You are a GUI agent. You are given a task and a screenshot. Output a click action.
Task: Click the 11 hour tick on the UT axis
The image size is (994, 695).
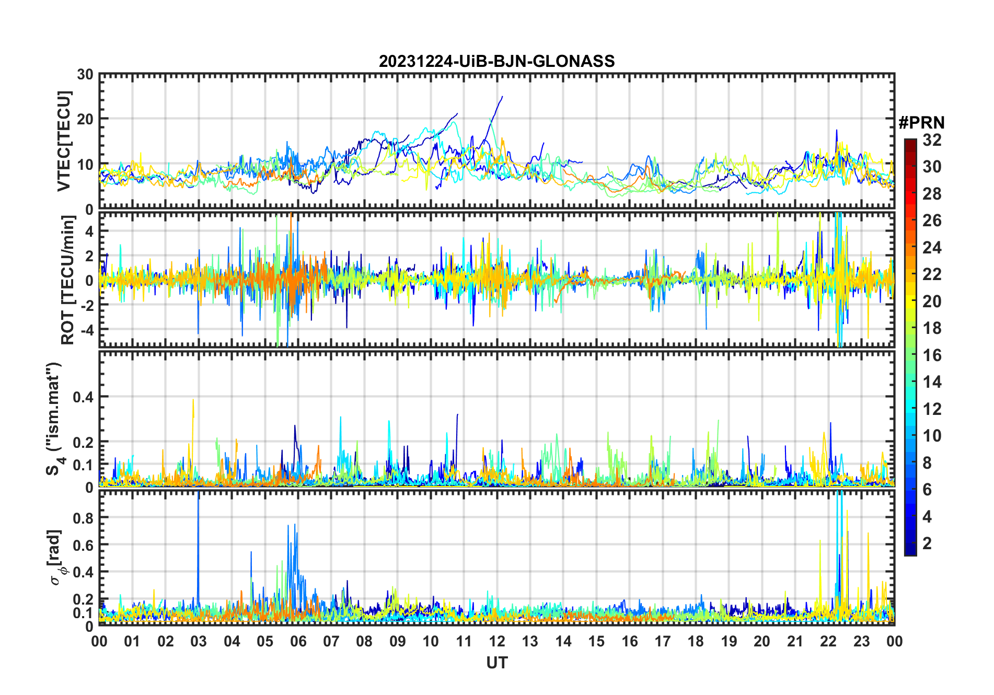[464, 642]
